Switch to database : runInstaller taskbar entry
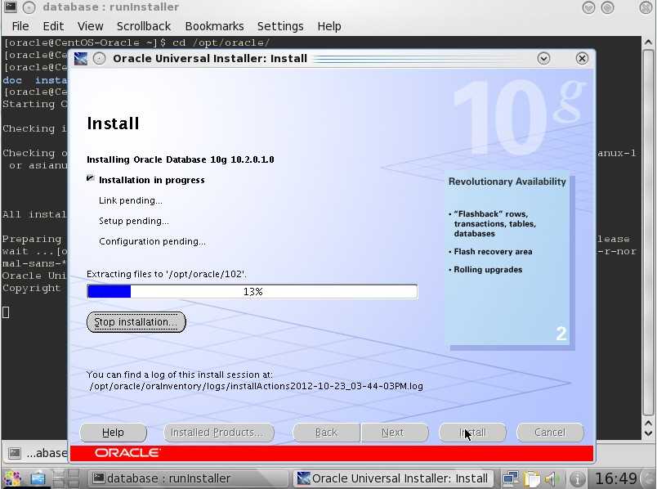The image size is (657, 489). (189, 478)
